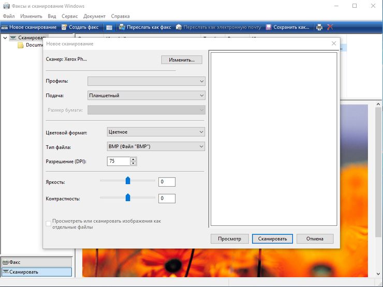
Task: Open the Подача dropdown showing Планшетный
Action: [146, 96]
